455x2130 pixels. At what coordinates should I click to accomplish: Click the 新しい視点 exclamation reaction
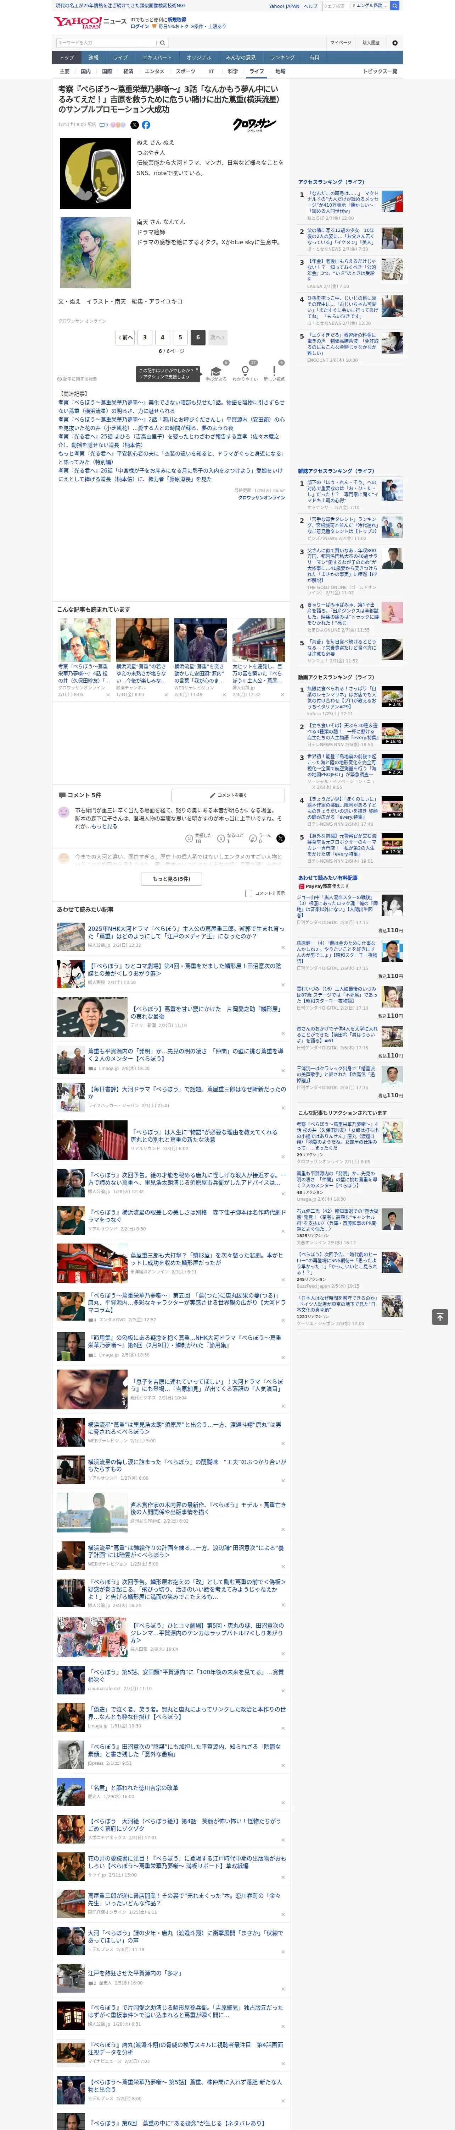pyautogui.click(x=274, y=371)
